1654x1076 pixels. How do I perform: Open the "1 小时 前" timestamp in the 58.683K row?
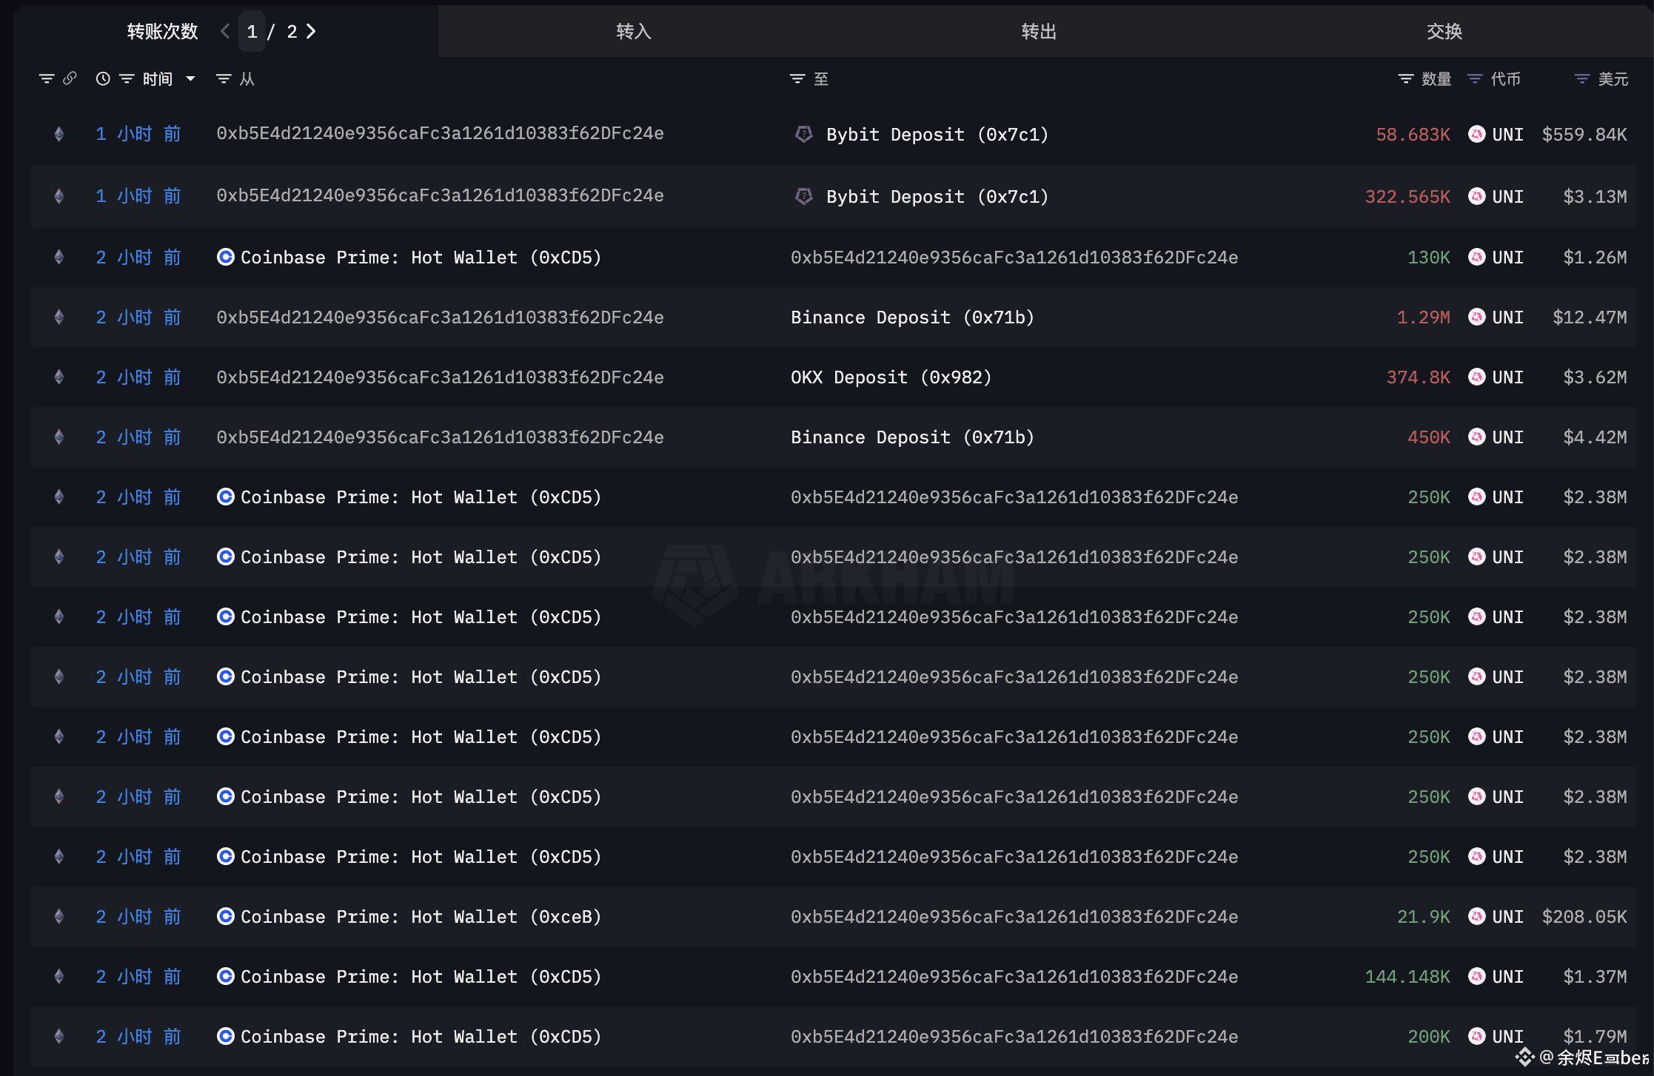point(138,134)
